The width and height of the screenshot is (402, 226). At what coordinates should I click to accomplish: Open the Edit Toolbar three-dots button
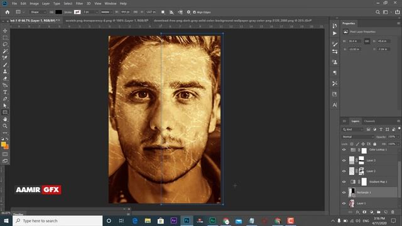pyautogui.click(x=5, y=132)
